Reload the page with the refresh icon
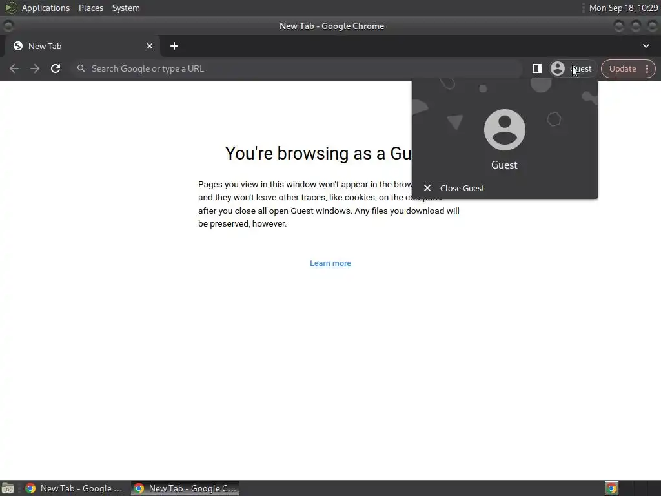The height and width of the screenshot is (496, 661). tap(56, 68)
